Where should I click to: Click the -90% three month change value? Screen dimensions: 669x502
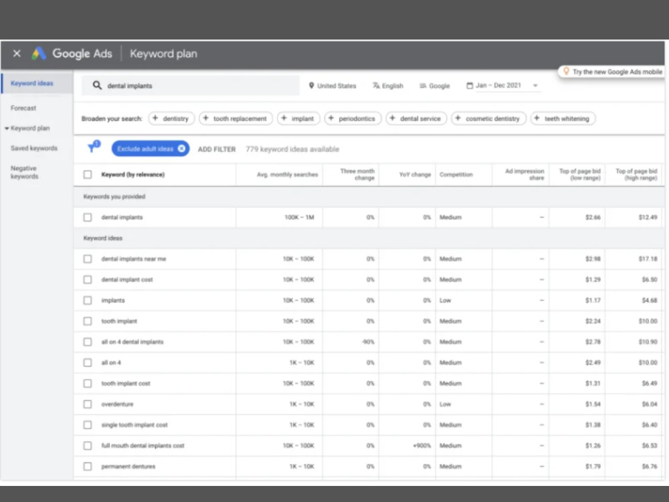[368, 342]
